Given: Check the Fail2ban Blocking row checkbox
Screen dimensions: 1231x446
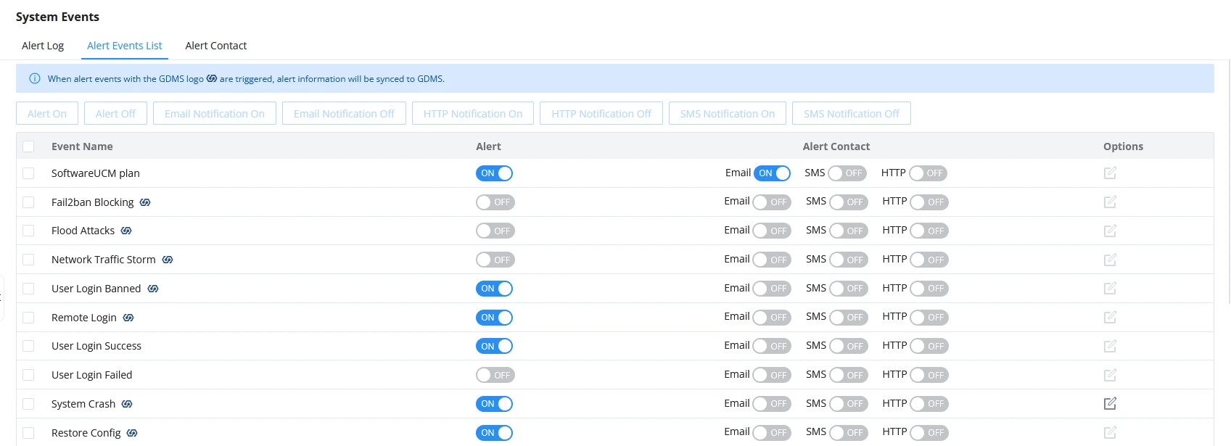Looking at the screenshot, I should (28, 202).
